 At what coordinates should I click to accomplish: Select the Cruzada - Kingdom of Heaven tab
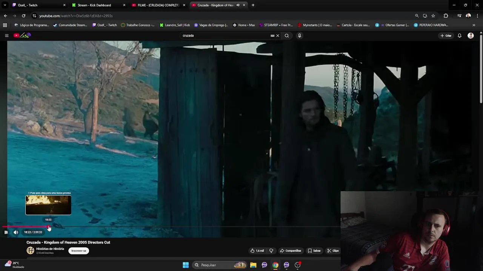click(215, 5)
